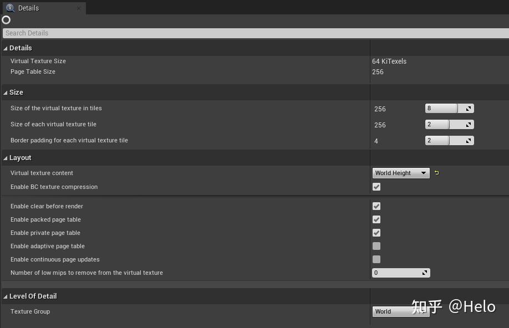Close the Details tab

(x=79, y=8)
